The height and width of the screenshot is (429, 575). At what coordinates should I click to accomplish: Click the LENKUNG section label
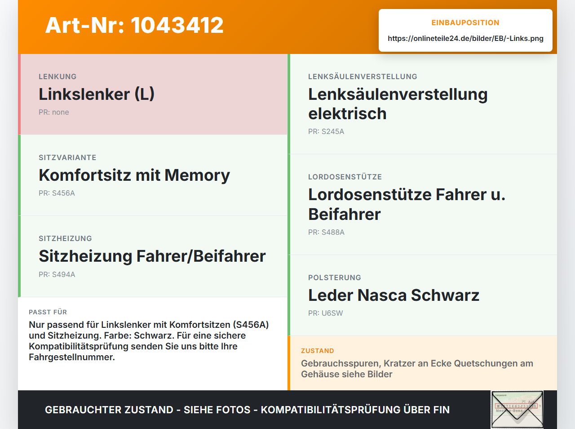coord(57,76)
